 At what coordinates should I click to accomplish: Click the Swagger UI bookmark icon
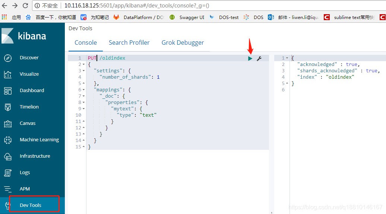click(172, 17)
